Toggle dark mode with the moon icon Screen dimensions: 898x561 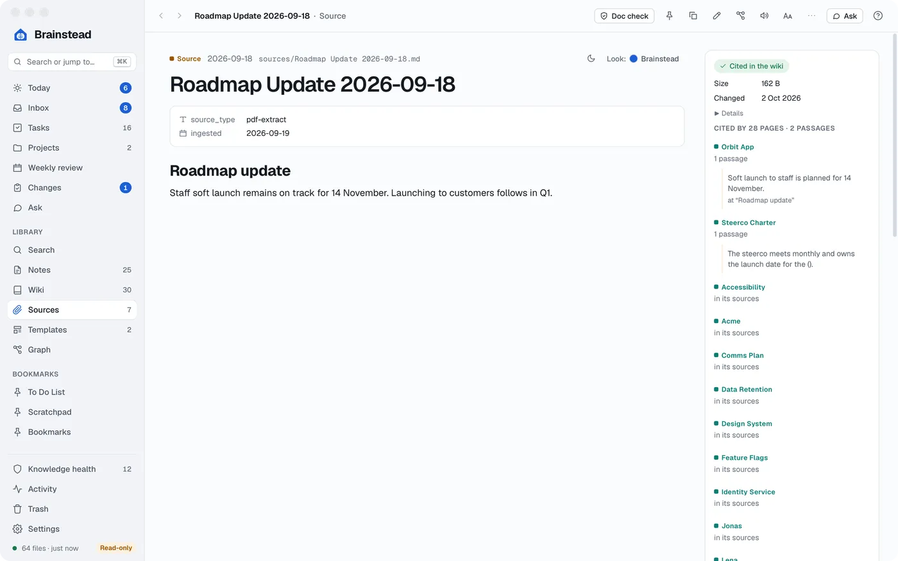click(591, 58)
